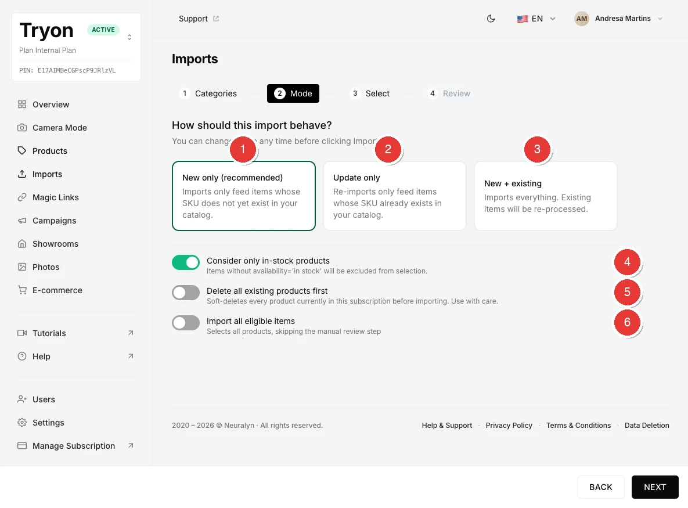688x508 pixels.
Task: Click the Products tag icon
Action: (22, 151)
